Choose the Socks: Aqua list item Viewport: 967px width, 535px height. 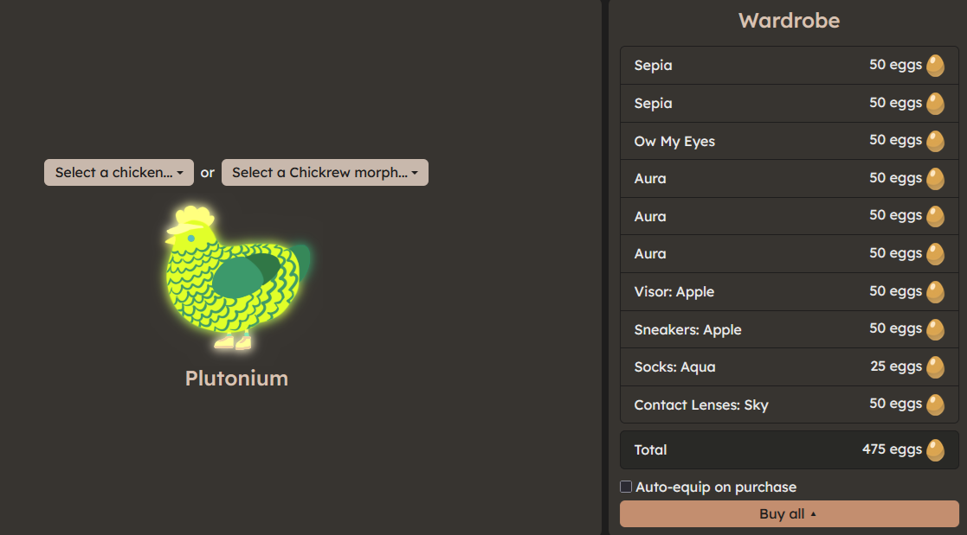tap(674, 367)
